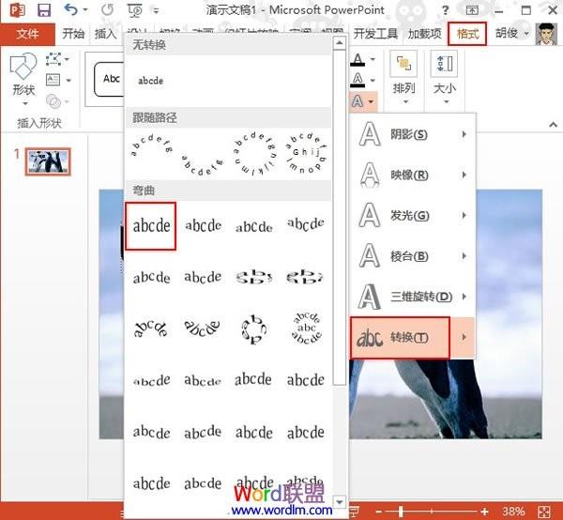
Task: Switch to the 插入 tab
Action: [105, 34]
